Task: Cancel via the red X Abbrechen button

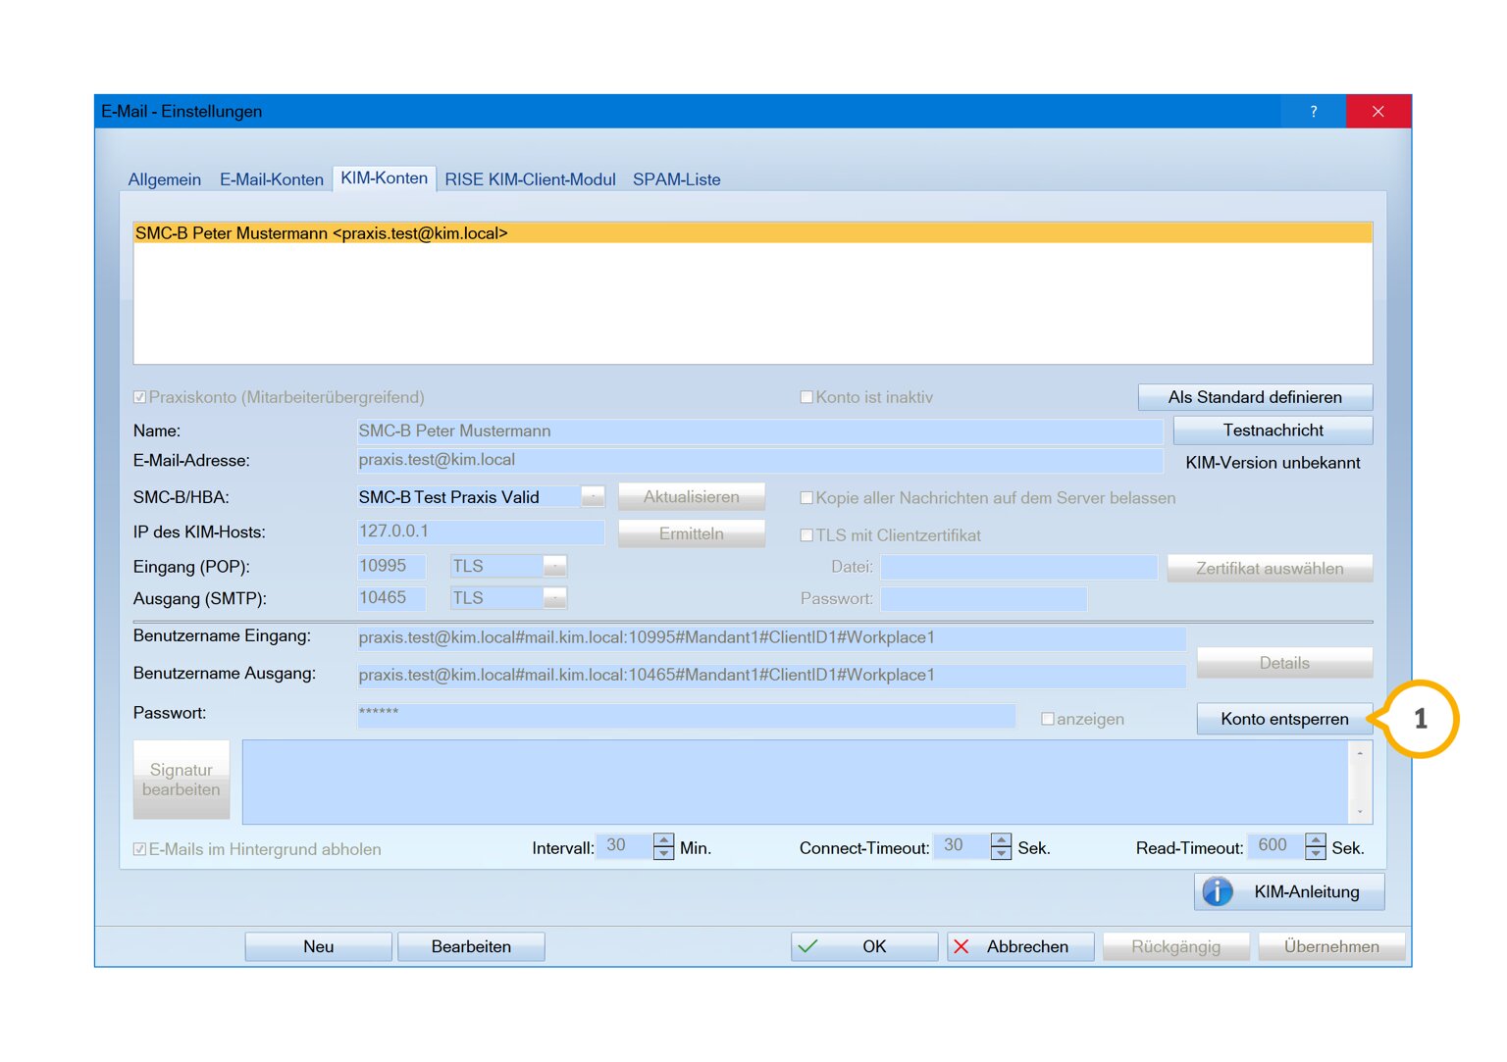Action: (x=1019, y=946)
